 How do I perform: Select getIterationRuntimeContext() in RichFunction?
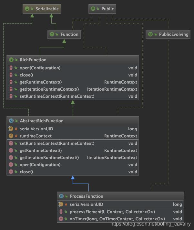click(73, 89)
